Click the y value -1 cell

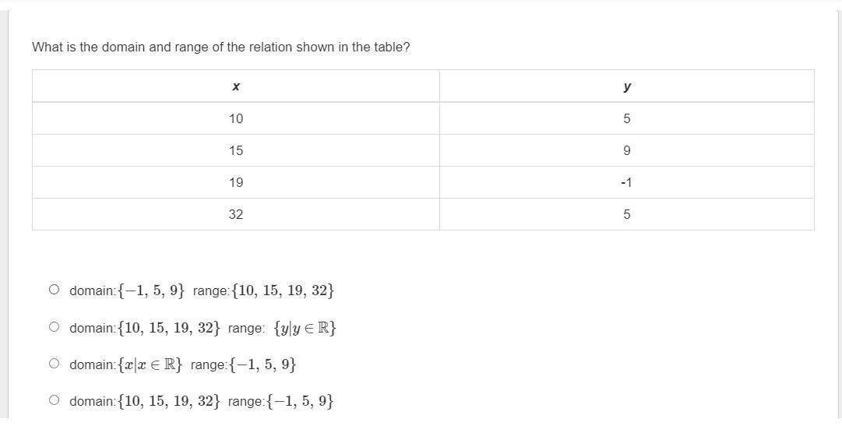[x=627, y=182]
